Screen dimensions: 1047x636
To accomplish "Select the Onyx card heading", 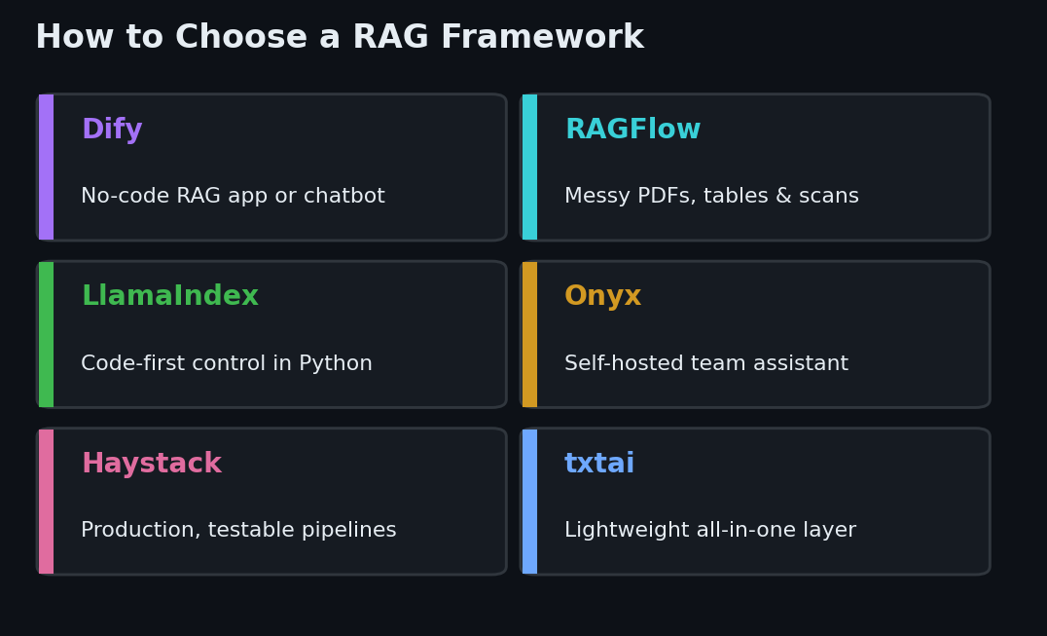I will 603,296.
